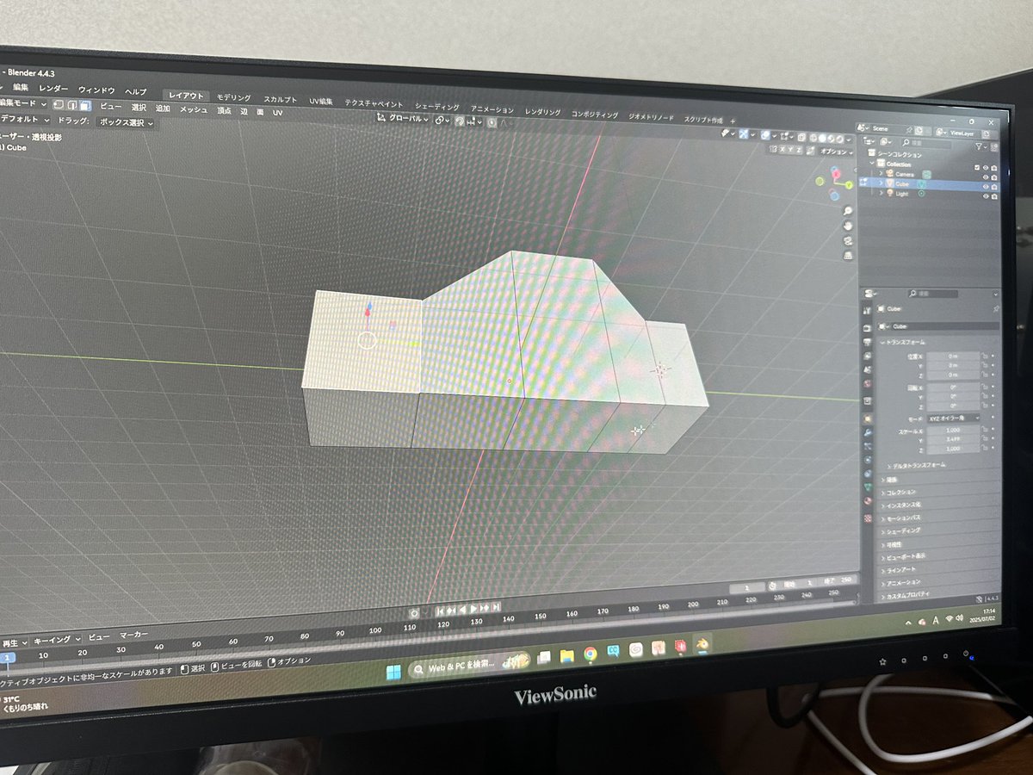1033x775 pixels.
Task: Toggle Z mirror button in viewport header
Action: (798, 150)
